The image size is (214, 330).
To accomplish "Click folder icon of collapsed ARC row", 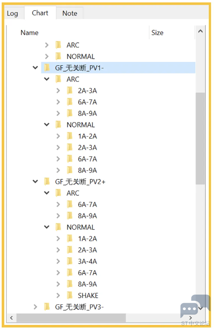I will [x=59, y=45].
